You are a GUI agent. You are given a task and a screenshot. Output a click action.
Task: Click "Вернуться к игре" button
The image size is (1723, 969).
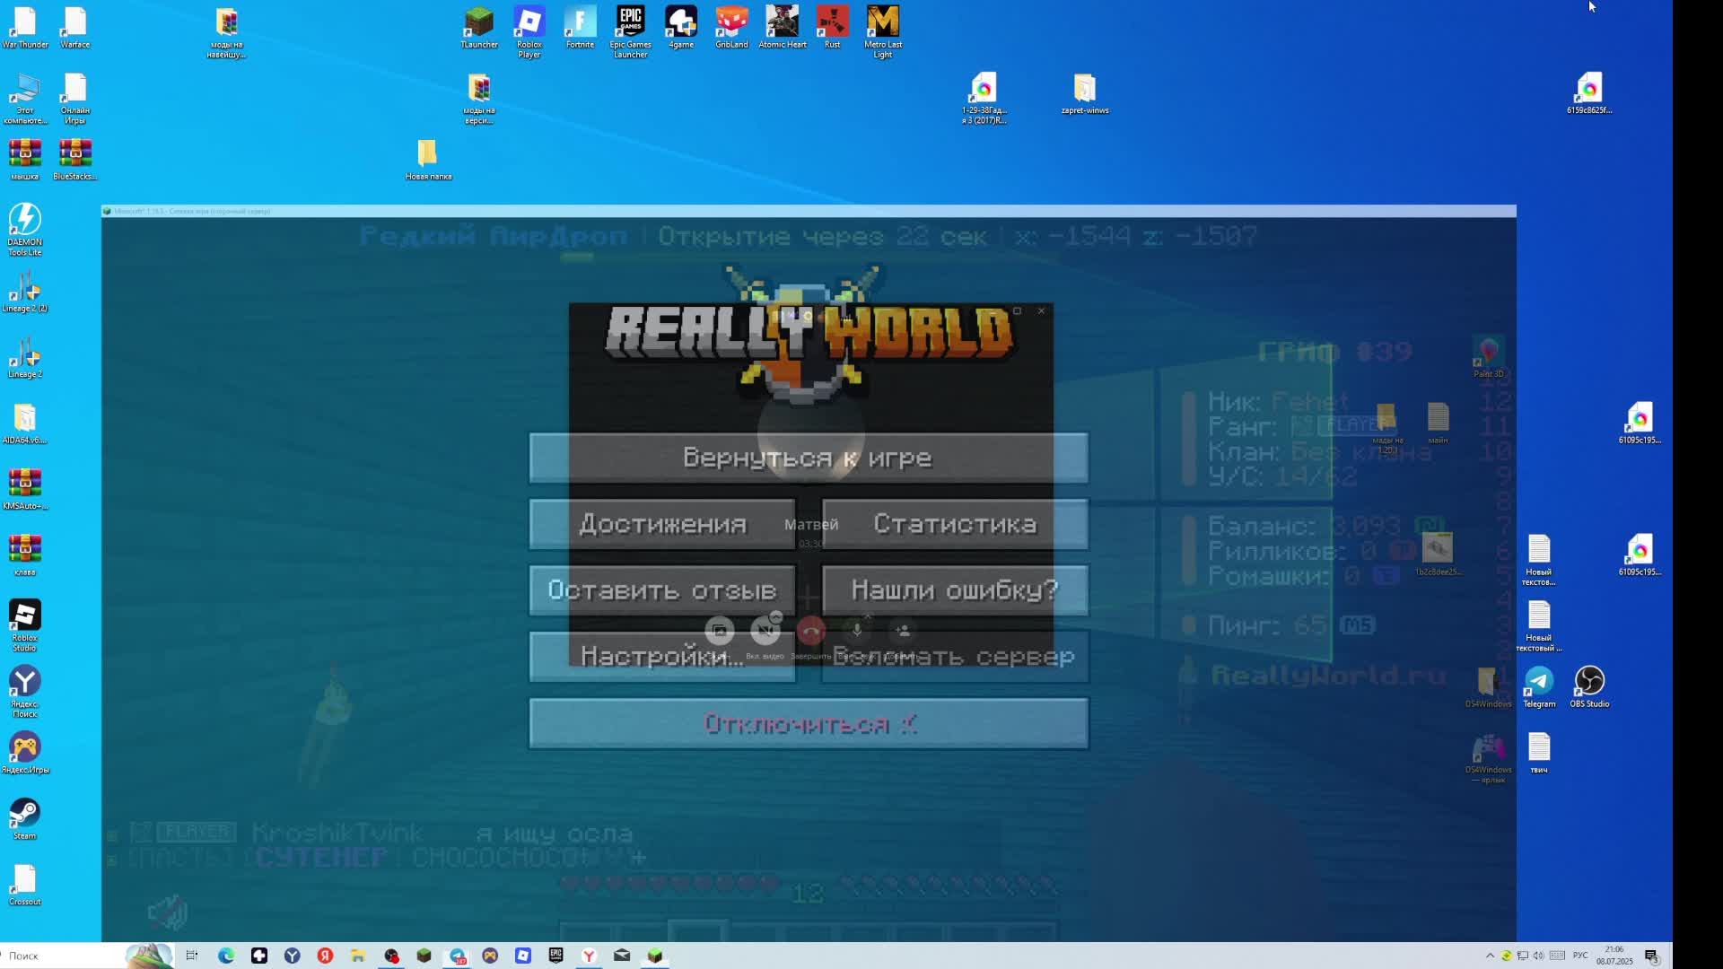(x=808, y=458)
